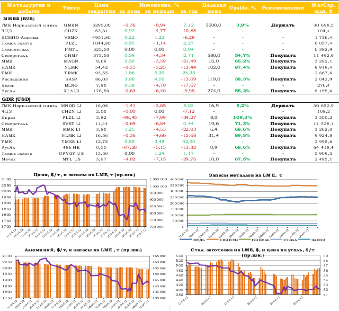
Task: Select the 'Целевая цена' column header
Action: pos(214,8)
